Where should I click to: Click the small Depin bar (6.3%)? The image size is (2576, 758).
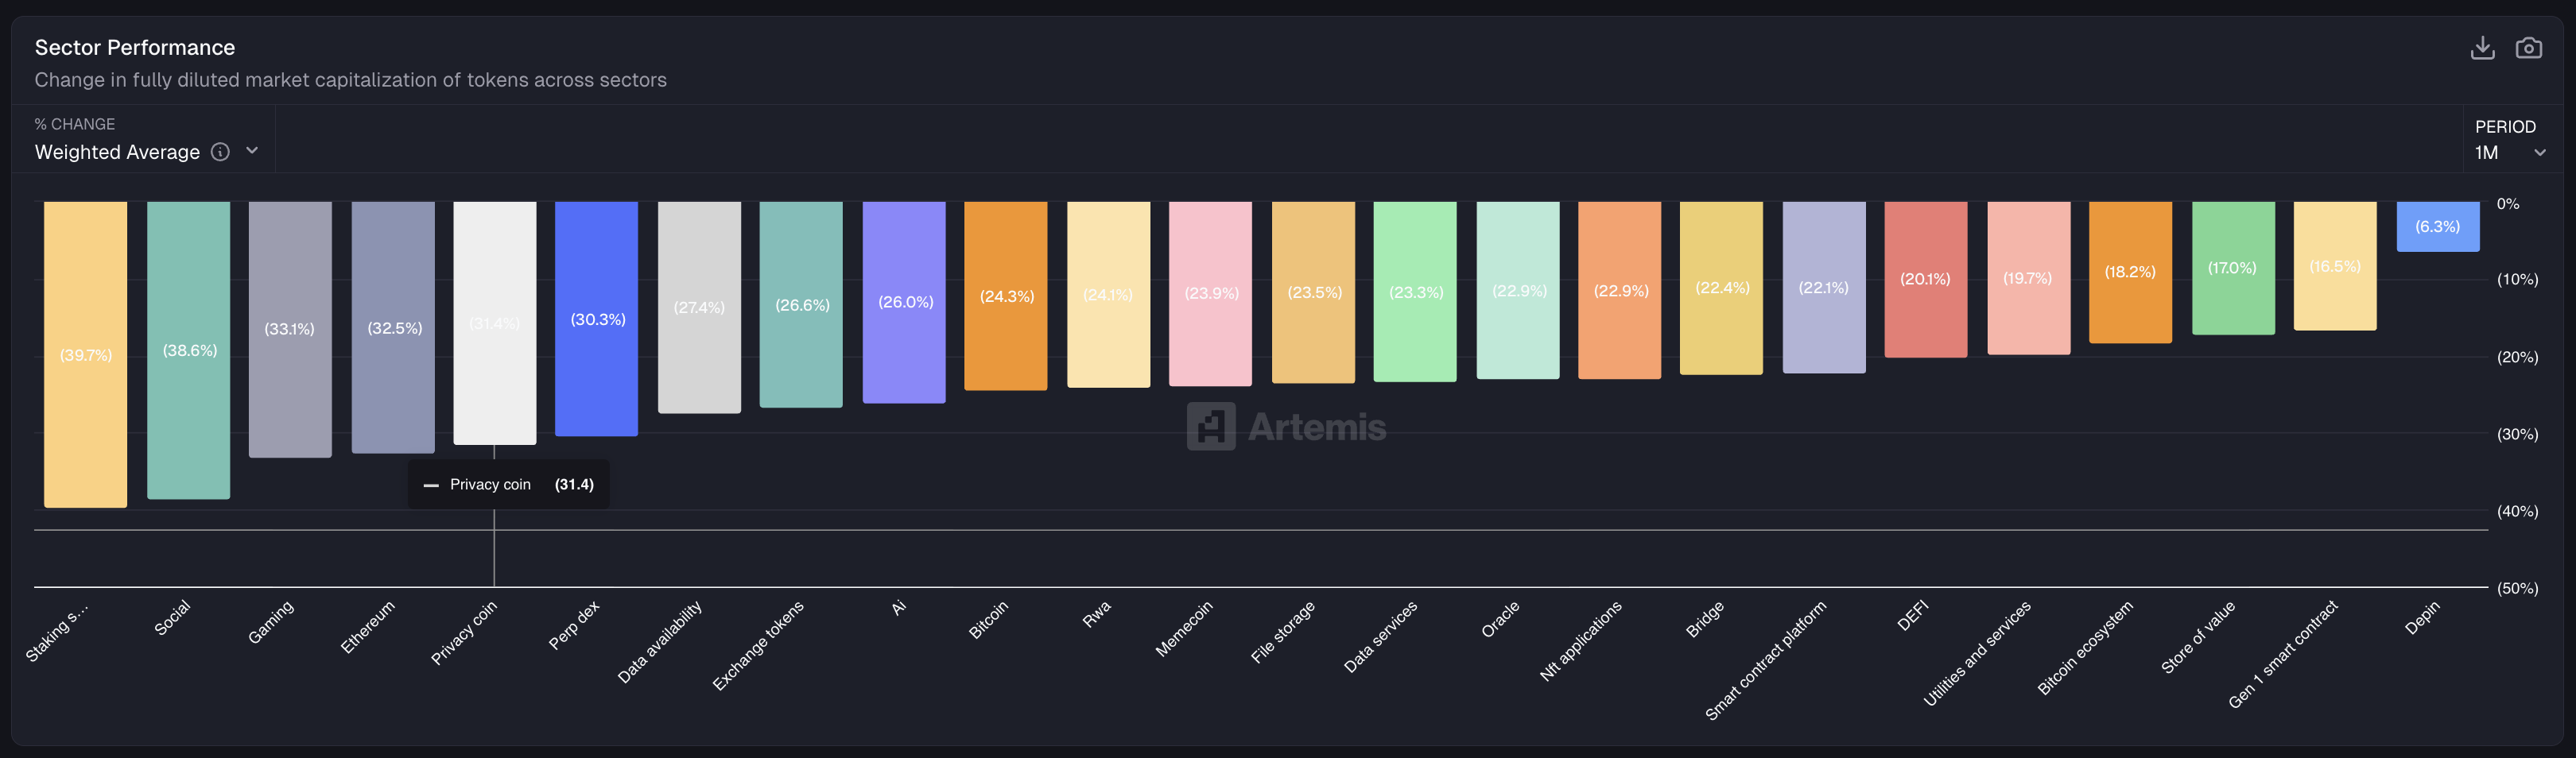pyautogui.click(x=2437, y=226)
